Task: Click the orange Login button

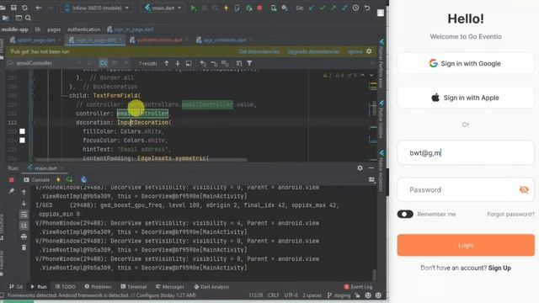Action: pos(466,245)
